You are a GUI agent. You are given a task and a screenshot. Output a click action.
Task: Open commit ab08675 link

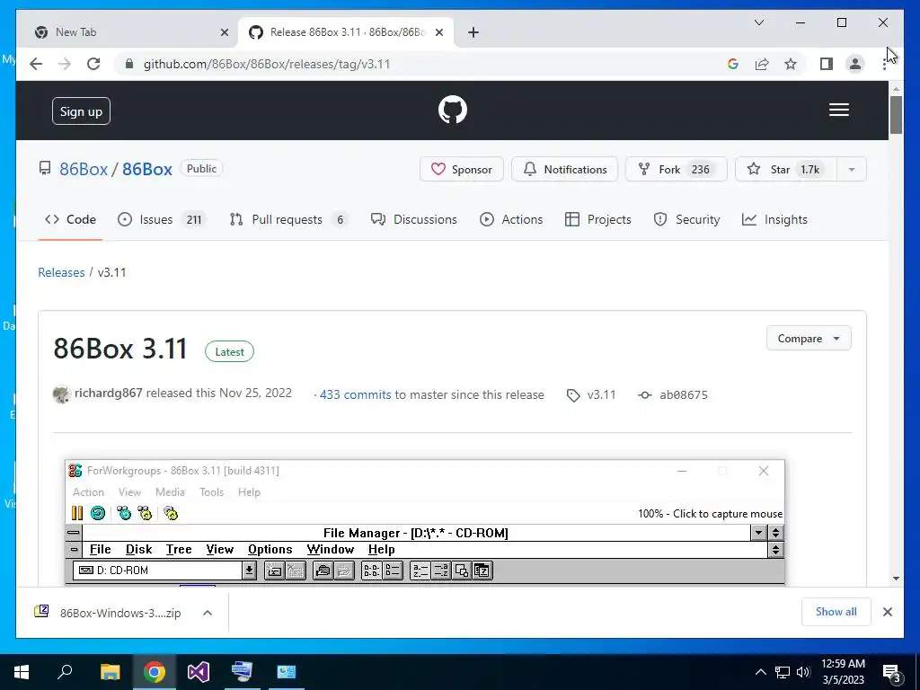coord(673,395)
